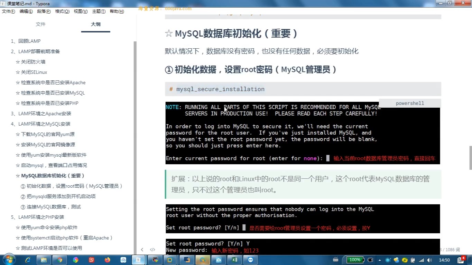Go to outline item 3、LAMP环境之Apache安装
472x265 pixels.
click(x=41, y=114)
